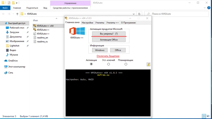The height and width of the screenshot is (119, 212).
Task: Click the Имя column header
Action: point(36,20)
